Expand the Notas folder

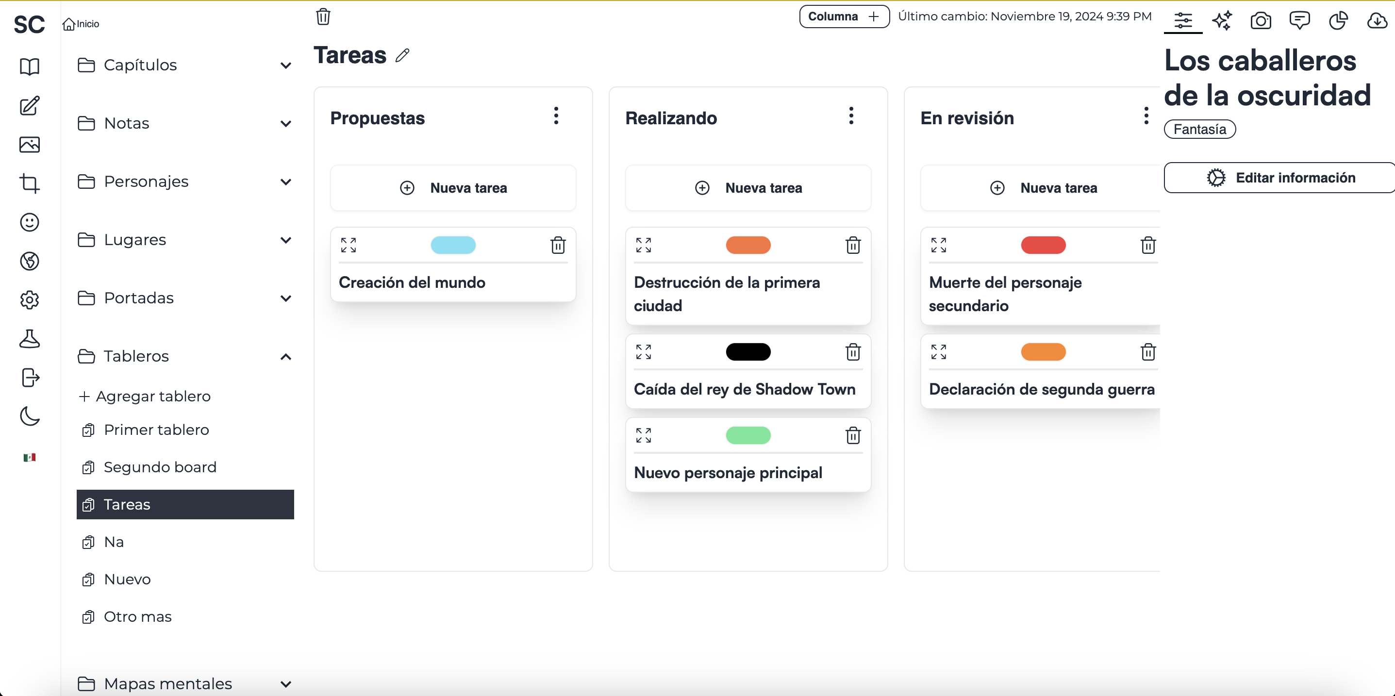(185, 123)
